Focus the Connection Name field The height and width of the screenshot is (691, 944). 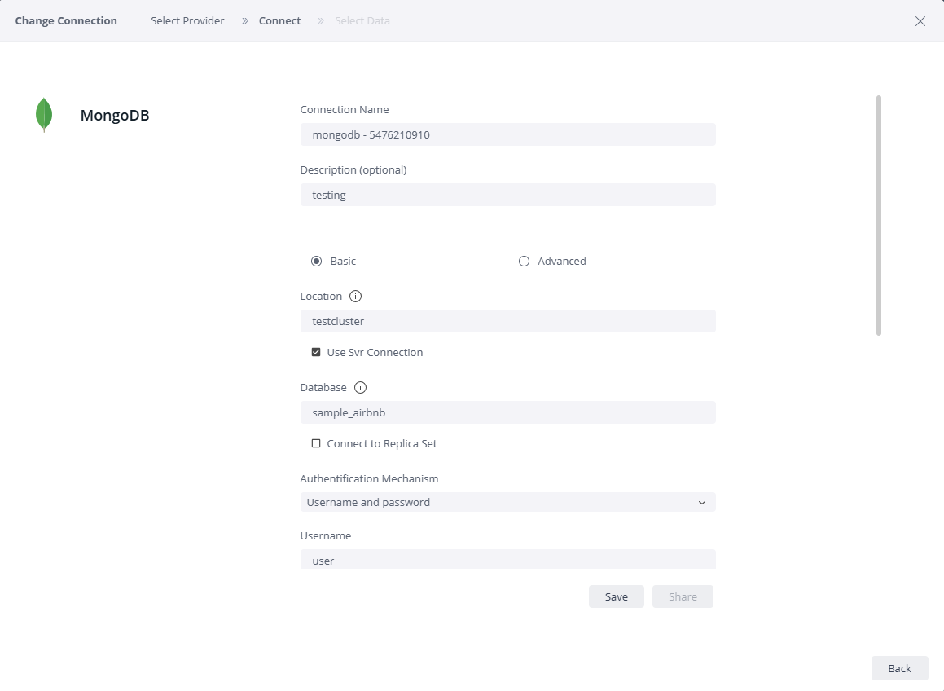click(x=507, y=134)
